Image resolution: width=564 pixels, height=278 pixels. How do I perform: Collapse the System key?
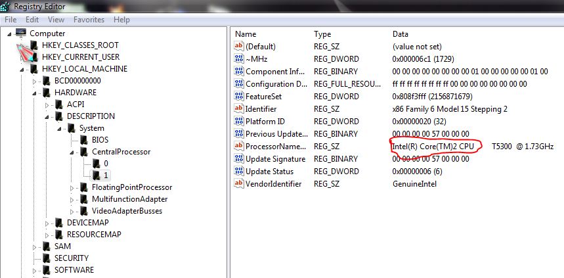click(x=59, y=129)
